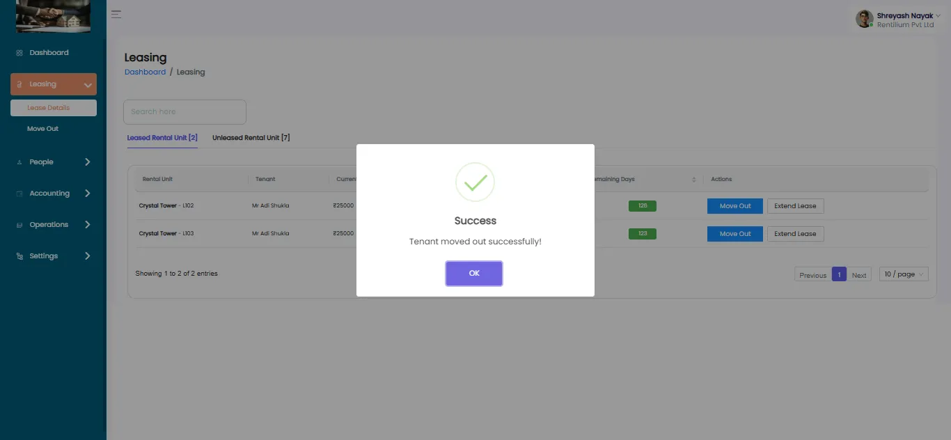
Task: Click the Search here input field
Action: click(184, 112)
